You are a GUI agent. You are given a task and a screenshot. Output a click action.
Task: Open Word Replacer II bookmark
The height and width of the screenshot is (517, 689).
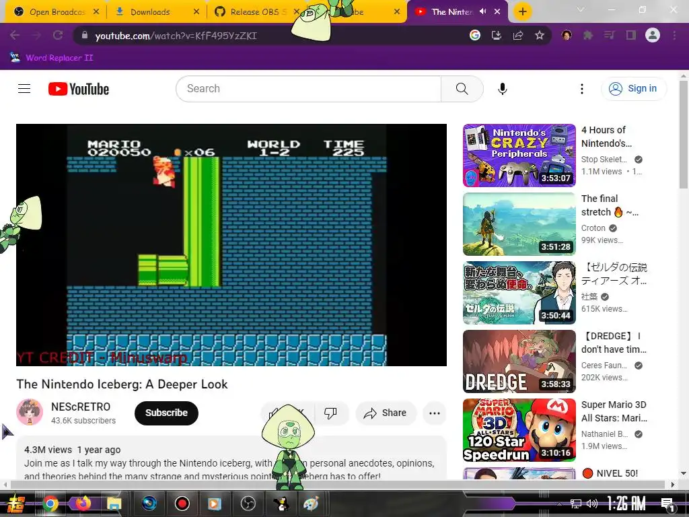(x=52, y=58)
